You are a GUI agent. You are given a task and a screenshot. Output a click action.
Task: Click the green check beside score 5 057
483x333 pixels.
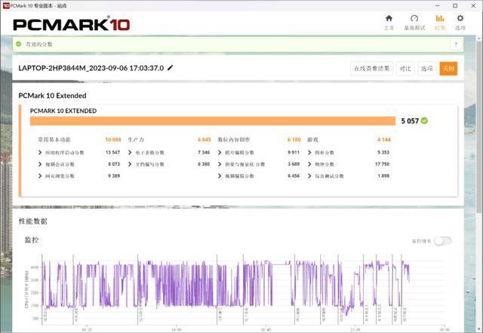click(x=424, y=121)
